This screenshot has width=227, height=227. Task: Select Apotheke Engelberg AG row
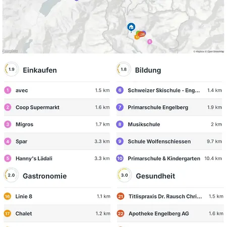pyautogui.click(x=171, y=213)
